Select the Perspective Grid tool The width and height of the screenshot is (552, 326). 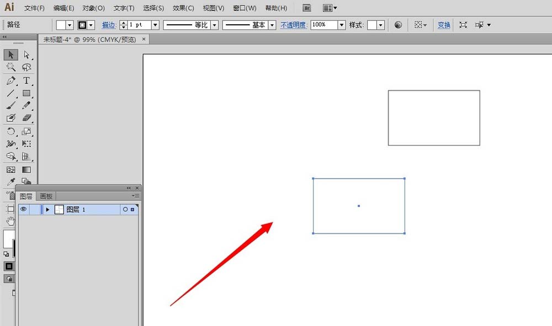pyautogui.click(x=26, y=156)
